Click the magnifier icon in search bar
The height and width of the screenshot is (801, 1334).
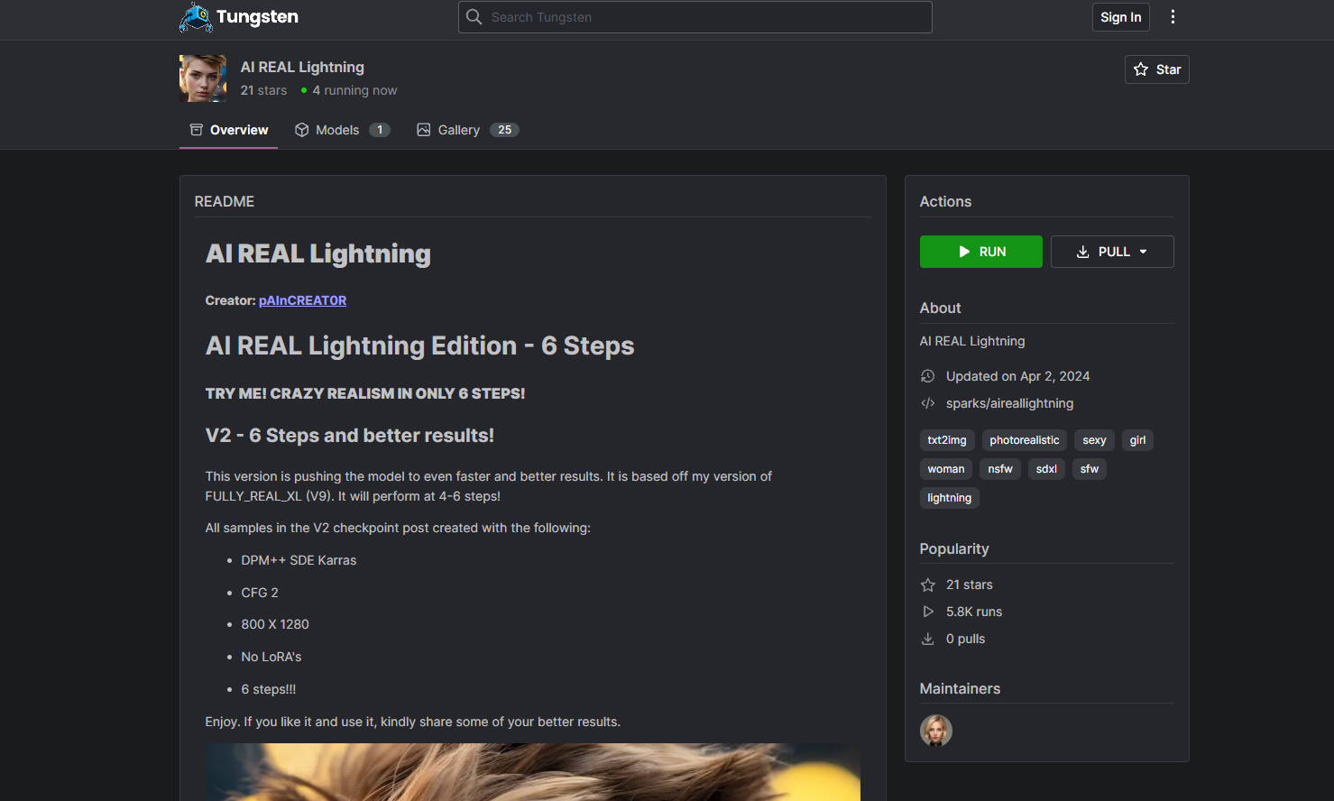tap(474, 17)
